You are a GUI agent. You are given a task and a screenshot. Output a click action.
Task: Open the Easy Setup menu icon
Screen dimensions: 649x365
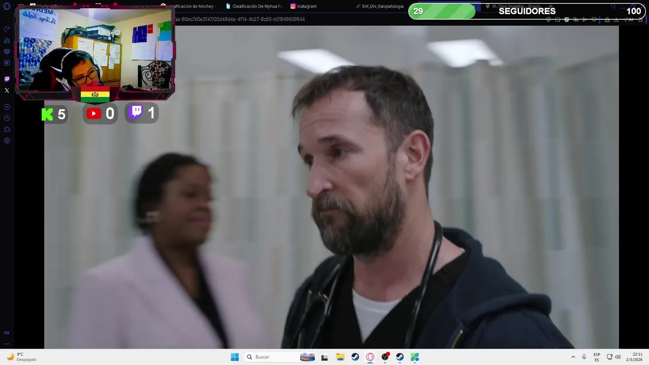(640, 19)
